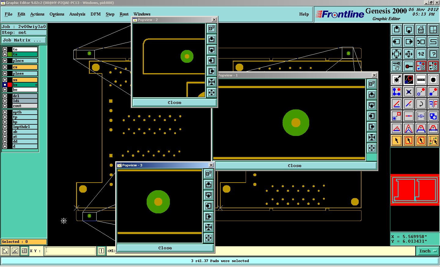The image size is (440, 267).
Task: Click the previous view undo icon
Action: click(x=421, y=42)
